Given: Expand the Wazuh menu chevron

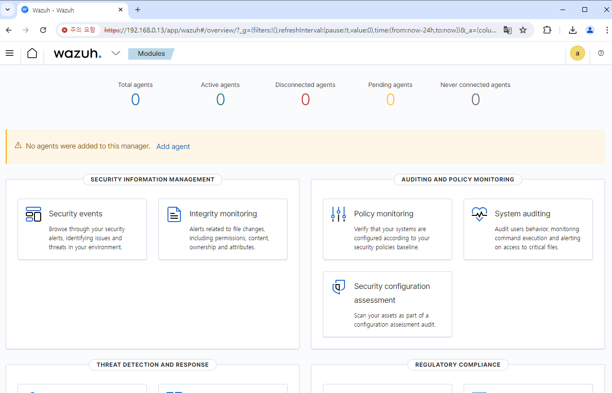Looking at the screenshot, I should click(x=116, y=53).
